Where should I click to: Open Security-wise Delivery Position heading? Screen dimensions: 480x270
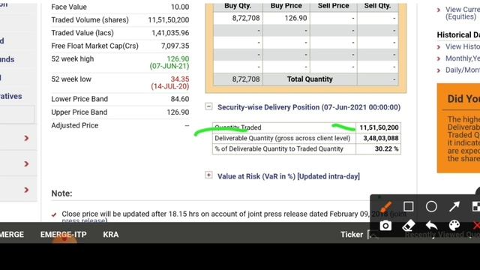(x=309, y=107)
